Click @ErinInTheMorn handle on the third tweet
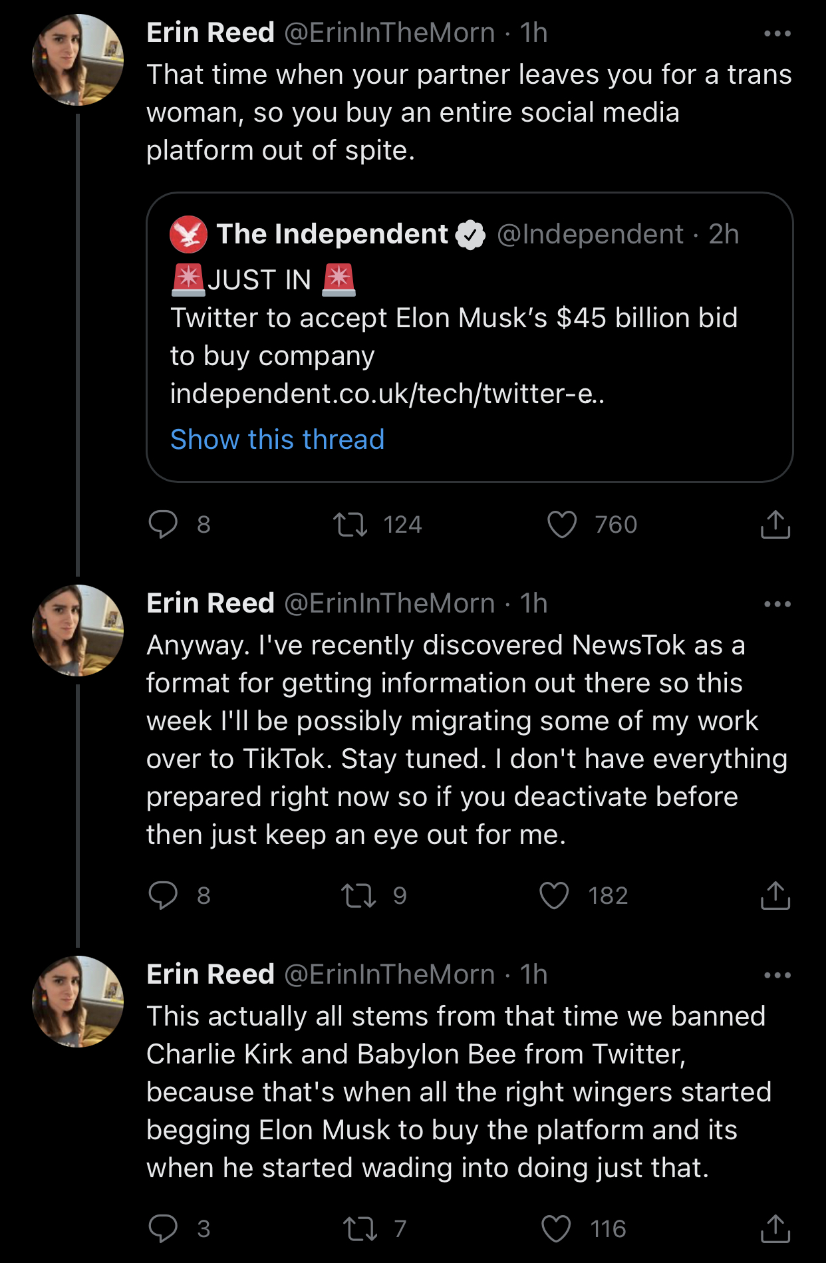This screenshot has width=826, height=1263. tap(389, 974)
